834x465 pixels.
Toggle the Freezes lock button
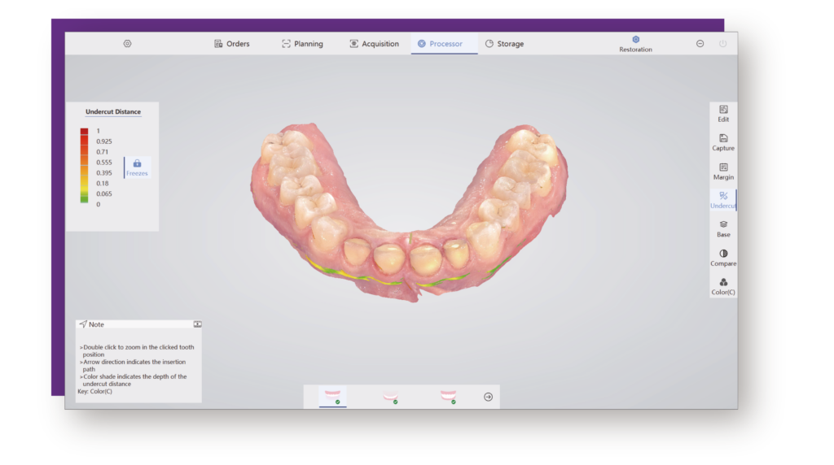[x=137, y=167]
